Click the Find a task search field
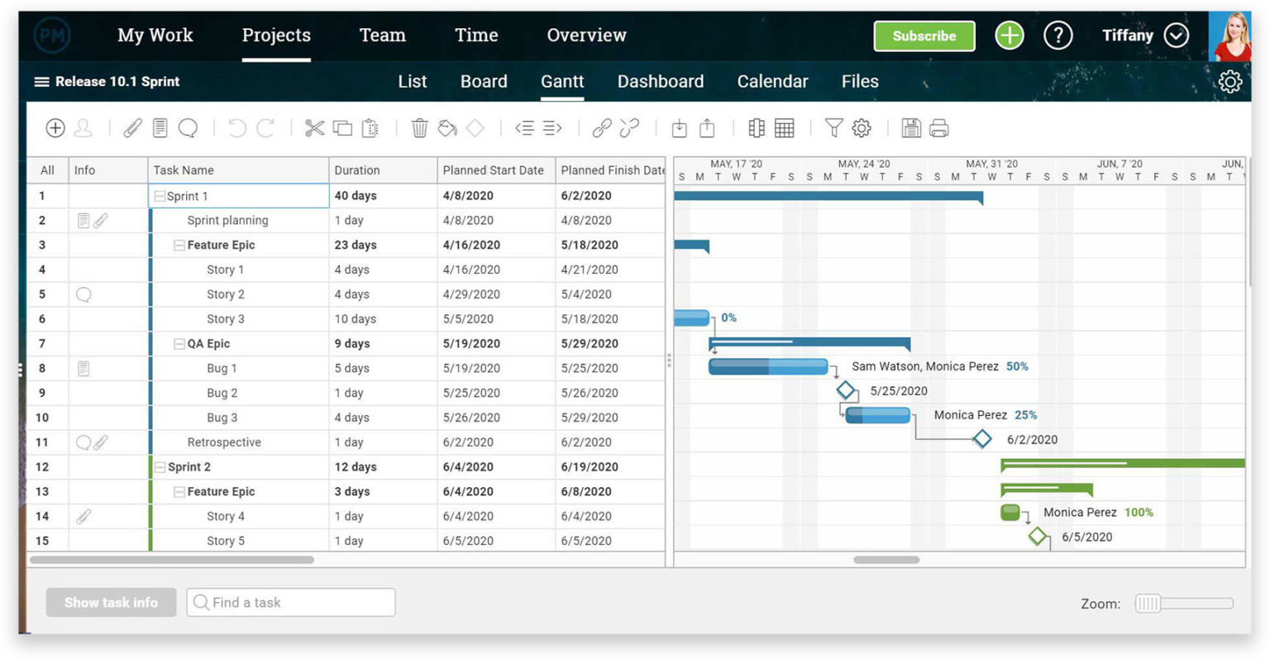The image size is (1270, 660). tap(291, 603)
